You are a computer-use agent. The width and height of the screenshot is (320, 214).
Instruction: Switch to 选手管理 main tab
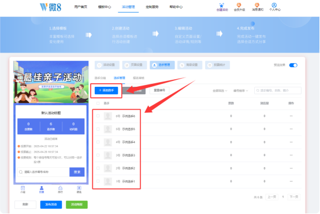click(x=162, y=65)
